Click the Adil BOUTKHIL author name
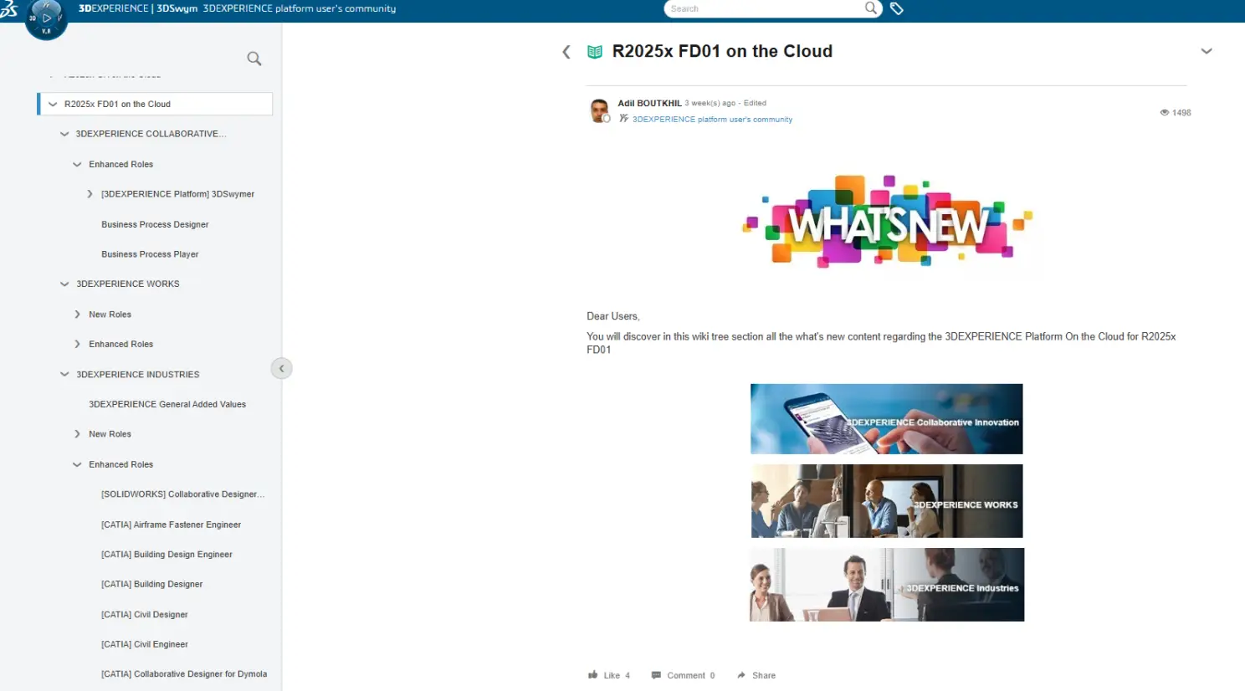 pos(649,103)
